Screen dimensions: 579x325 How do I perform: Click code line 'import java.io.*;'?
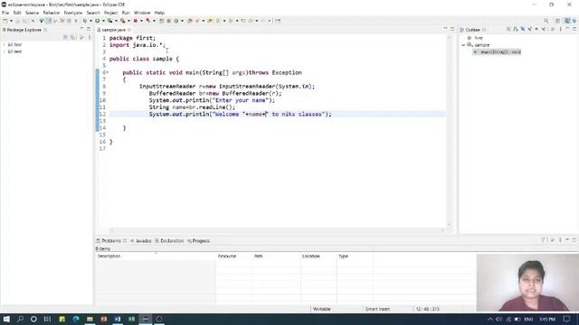(x=138, y=45)
